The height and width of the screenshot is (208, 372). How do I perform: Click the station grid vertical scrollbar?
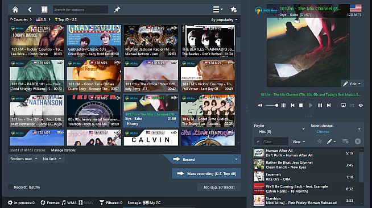tap(238, 44)
